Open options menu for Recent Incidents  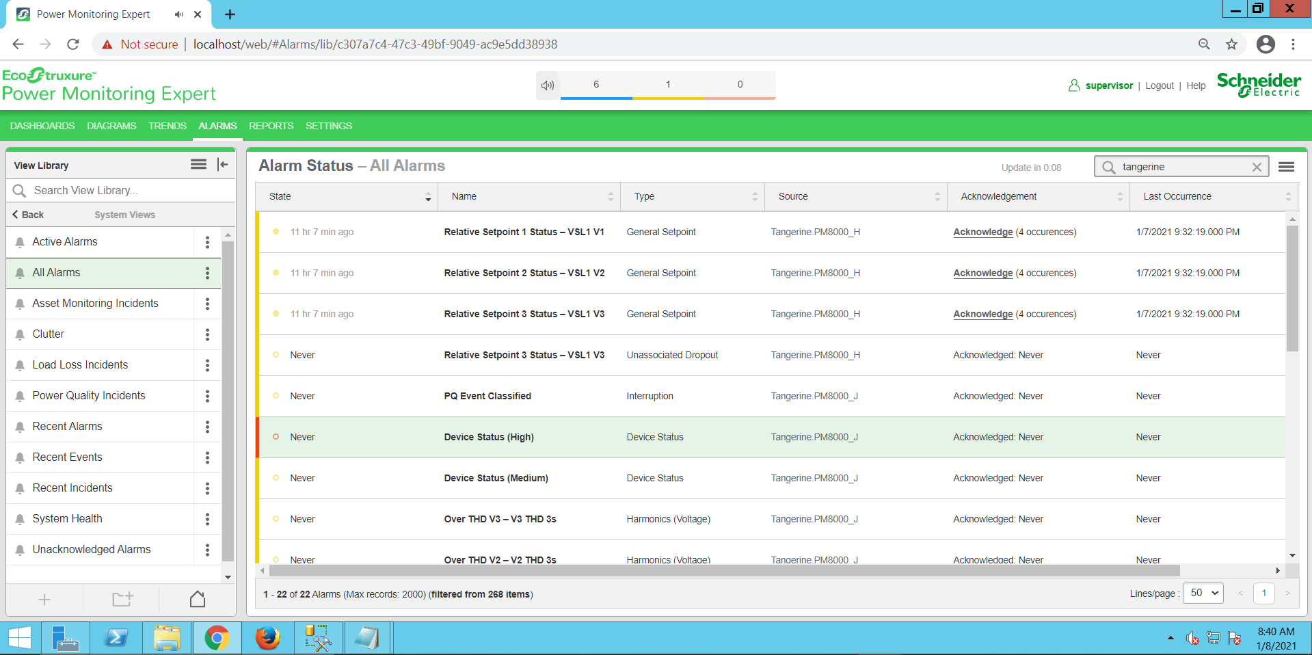tap(207, 488)
